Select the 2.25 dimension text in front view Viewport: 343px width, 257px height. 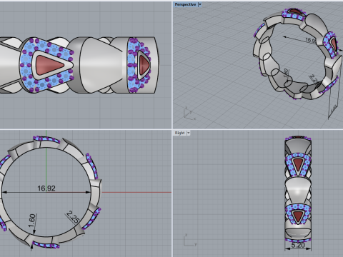[73, 217]
